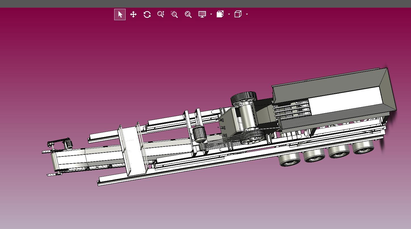Select the Rotate view tool

click(147, 15)
